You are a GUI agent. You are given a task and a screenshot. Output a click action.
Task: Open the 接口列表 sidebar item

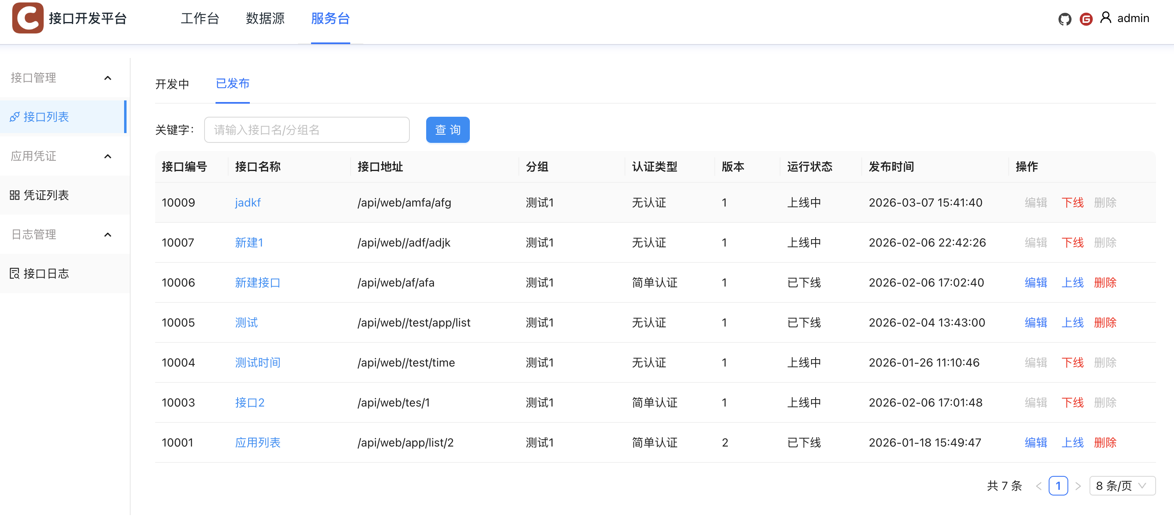point(63,117)
